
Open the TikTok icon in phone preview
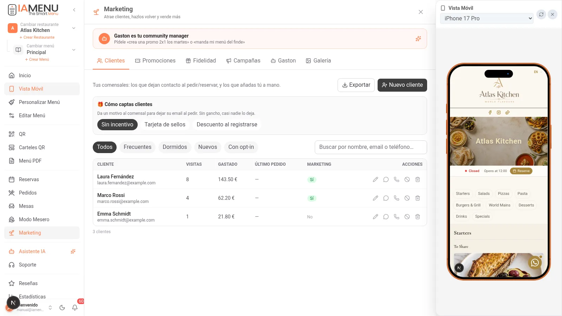click(508, 112)
